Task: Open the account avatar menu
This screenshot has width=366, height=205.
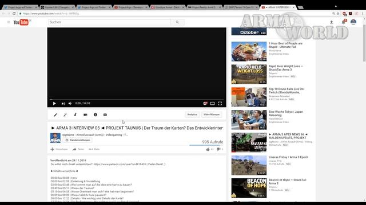Action: pyautogui.click(x=353, y=22)
